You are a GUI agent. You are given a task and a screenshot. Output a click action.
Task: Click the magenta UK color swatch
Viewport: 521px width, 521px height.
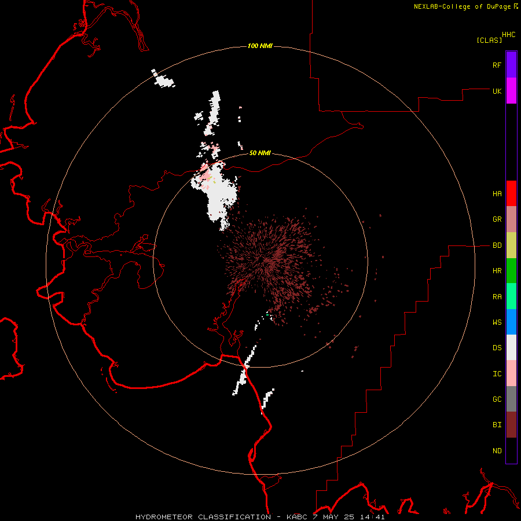pos(511,91)
